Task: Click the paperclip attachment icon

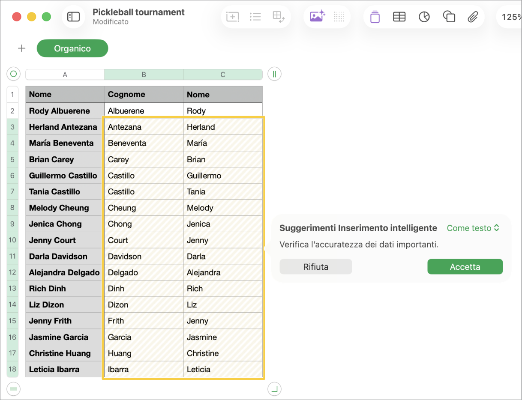Action: pyautogui.click(x=473, y=17)
